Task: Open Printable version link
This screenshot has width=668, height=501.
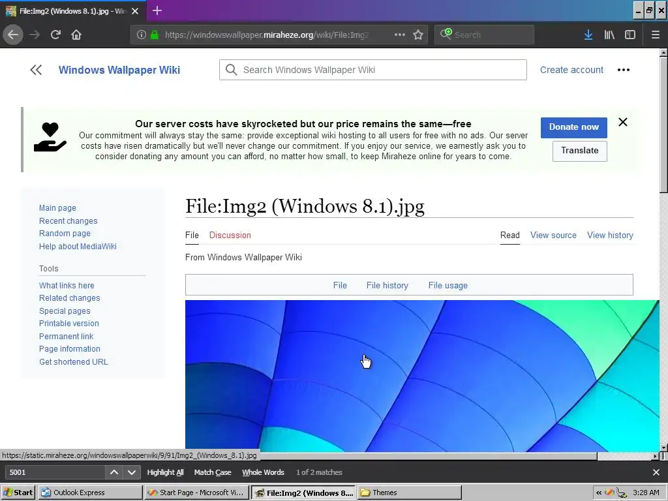Action: pos(69,324)
